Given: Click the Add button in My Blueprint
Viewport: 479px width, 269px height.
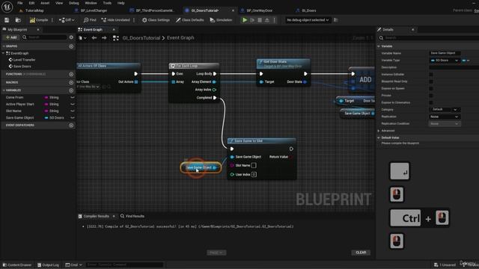Looking at the screenshot, I should pos(11,37).
